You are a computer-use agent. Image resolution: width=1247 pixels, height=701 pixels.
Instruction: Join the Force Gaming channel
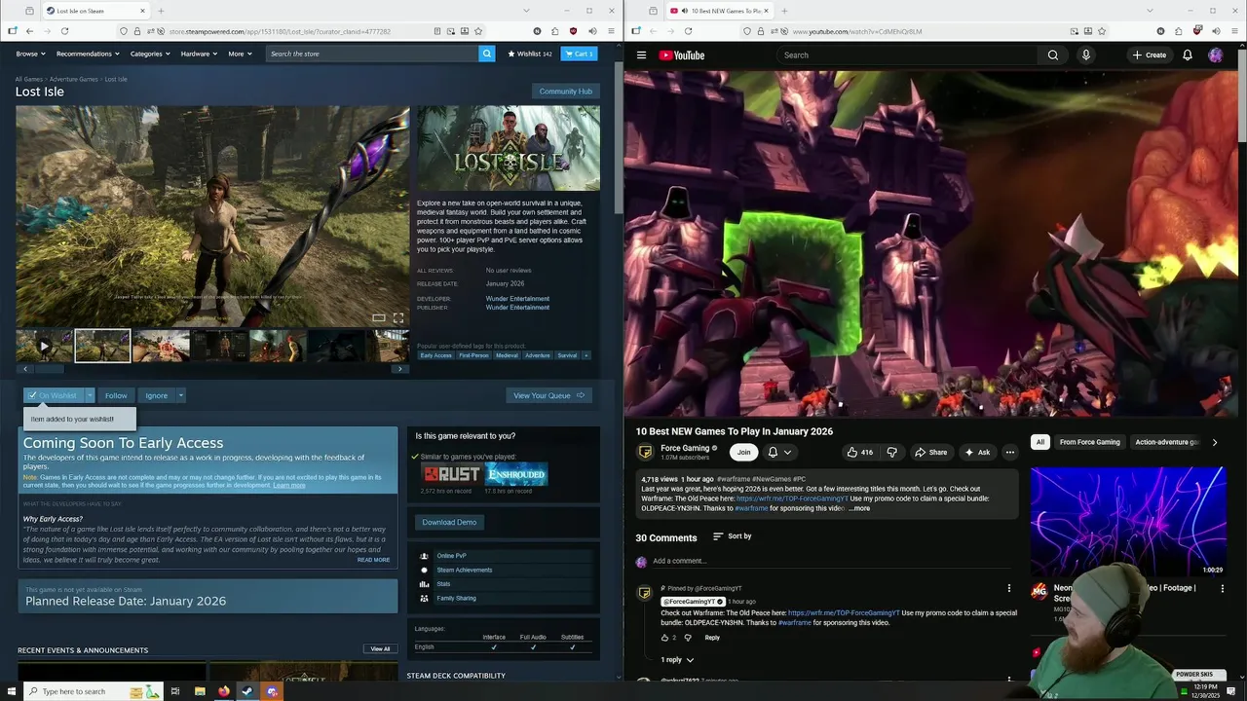(743, 452)
